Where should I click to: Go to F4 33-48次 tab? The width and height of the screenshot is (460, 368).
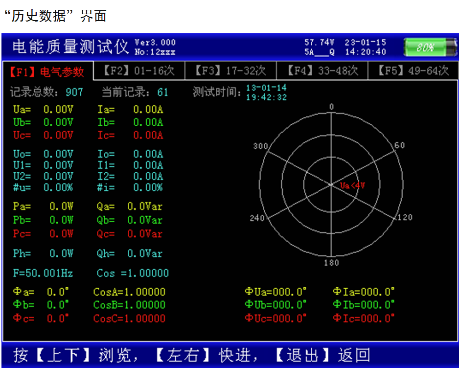pyautogui.click(x=322, y=71)
